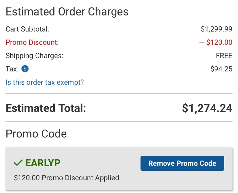Click the red minus $120.00 discount amount
Screen dimensions: 238x193
tap(216, 42)
